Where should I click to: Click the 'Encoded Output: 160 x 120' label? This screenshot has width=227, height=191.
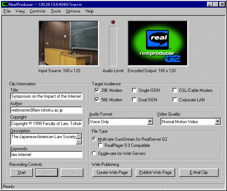[152, 71]
